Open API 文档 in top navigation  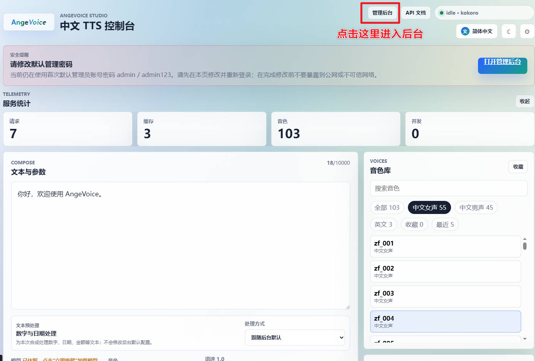click(x=416, y=13)
